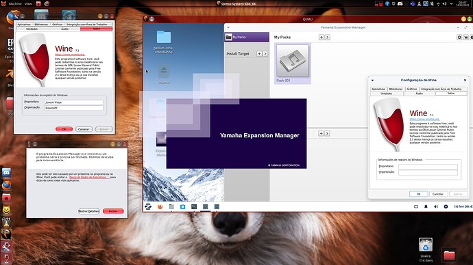Image resolution: width=473 pixels, height=265 pixels.
Task: Open the View menu in QEMU top bar
Action: pyautogui.click(x=28, y=3)
